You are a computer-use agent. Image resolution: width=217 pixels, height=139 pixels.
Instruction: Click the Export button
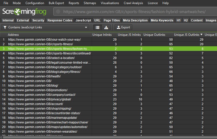[123, 27]
